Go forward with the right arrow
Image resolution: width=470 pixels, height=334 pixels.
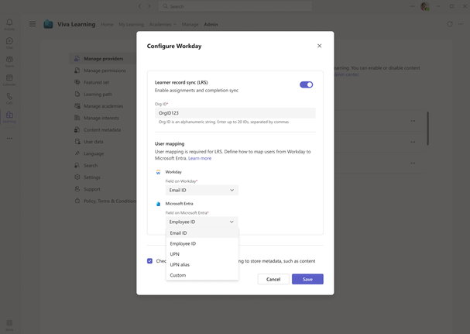(x=149, y=6)
